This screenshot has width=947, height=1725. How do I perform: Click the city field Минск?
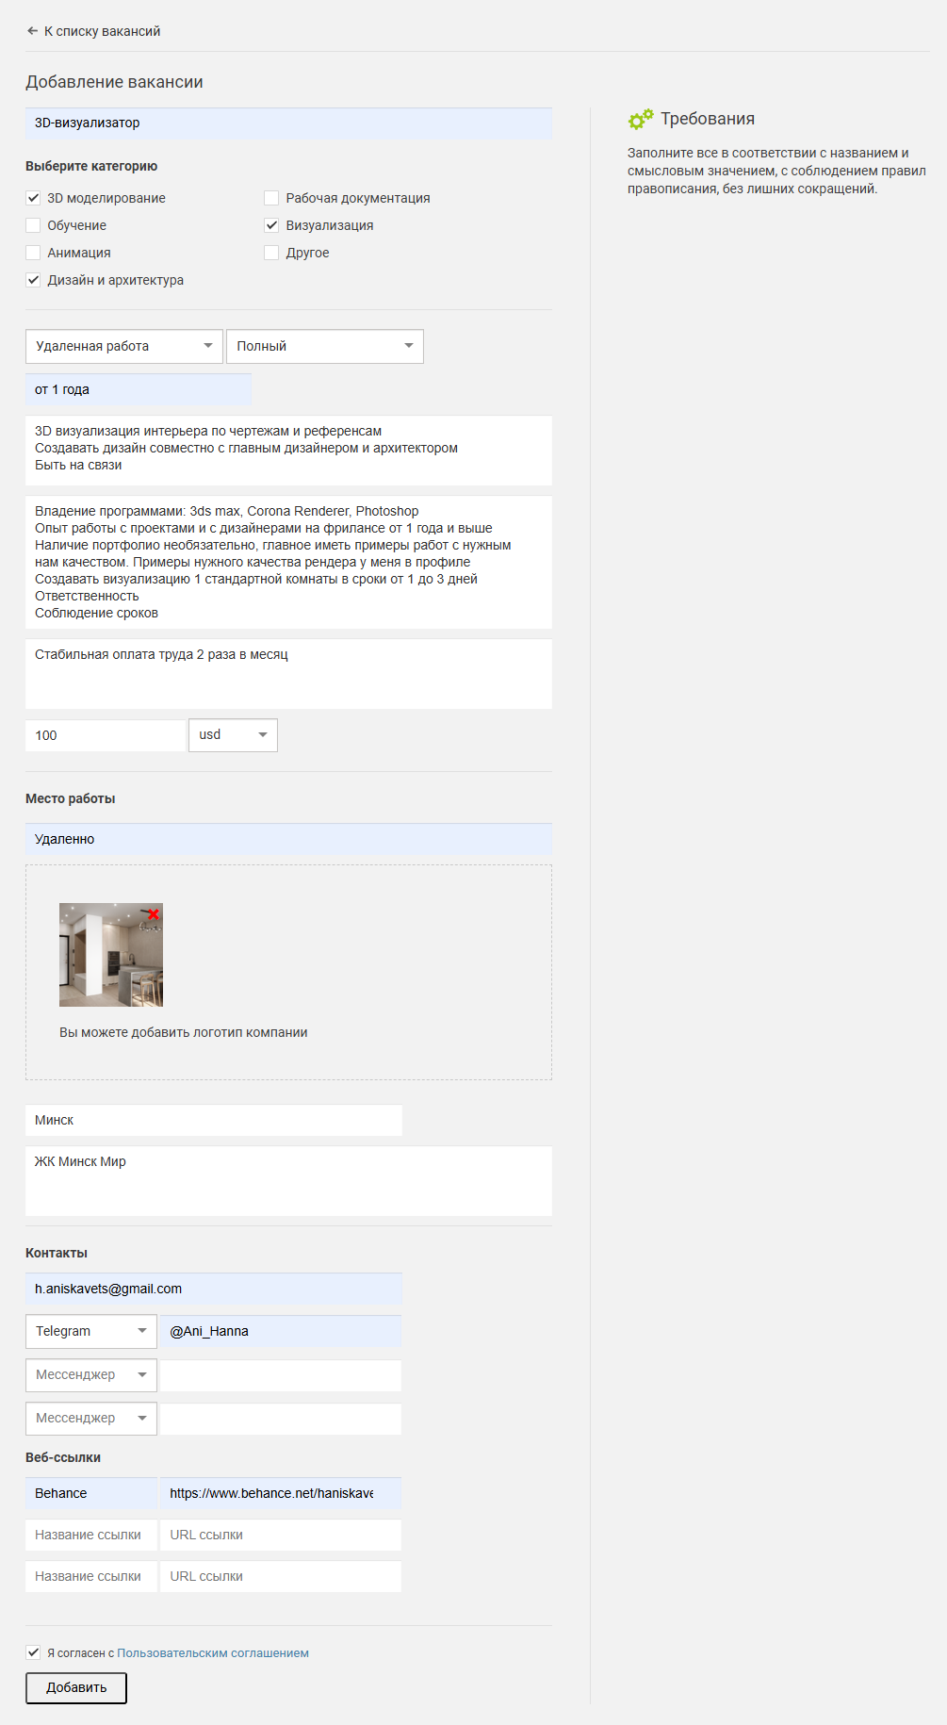214,1120
